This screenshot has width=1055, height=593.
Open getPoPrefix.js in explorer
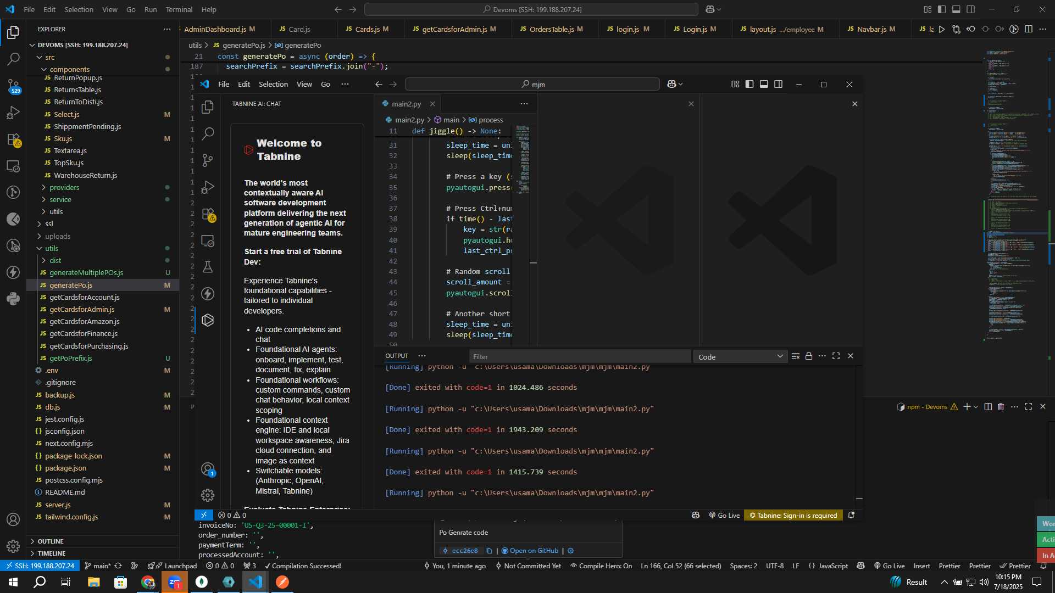click(70, 359)
